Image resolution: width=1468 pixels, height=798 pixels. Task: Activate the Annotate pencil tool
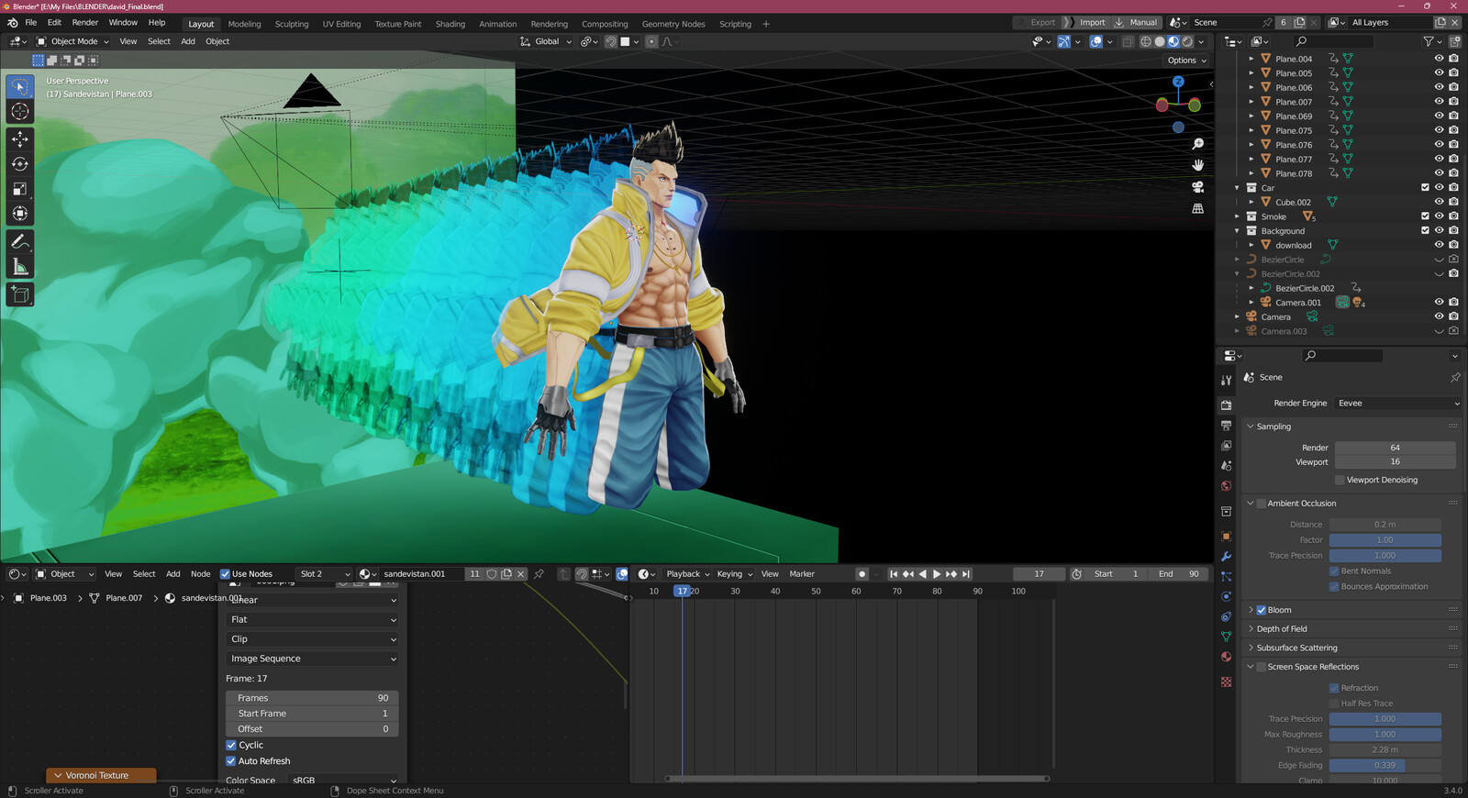[20, 242]
